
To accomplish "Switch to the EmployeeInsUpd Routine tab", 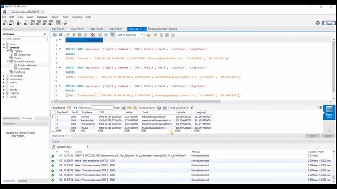I will point(163,29).
